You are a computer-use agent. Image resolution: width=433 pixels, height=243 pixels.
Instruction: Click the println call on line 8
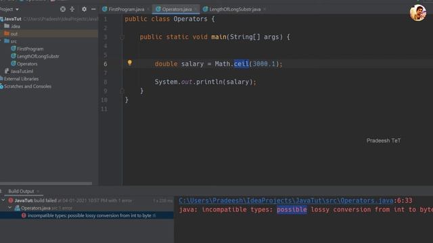(x=209, y=82)
